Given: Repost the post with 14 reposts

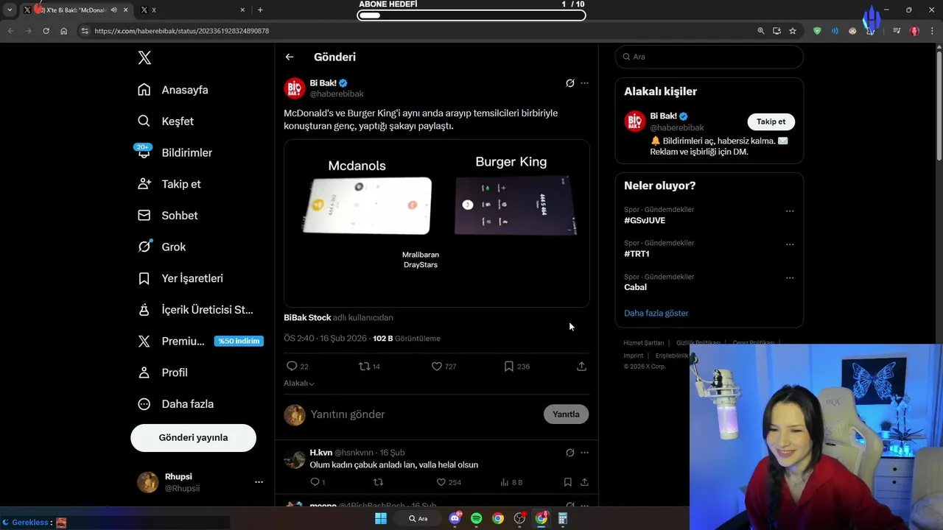Looking at the screenshot, I should 369,366.
